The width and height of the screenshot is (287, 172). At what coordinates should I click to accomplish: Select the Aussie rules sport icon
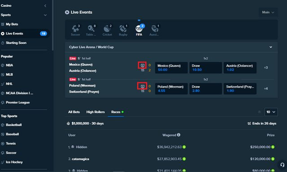tap(154, 30)
